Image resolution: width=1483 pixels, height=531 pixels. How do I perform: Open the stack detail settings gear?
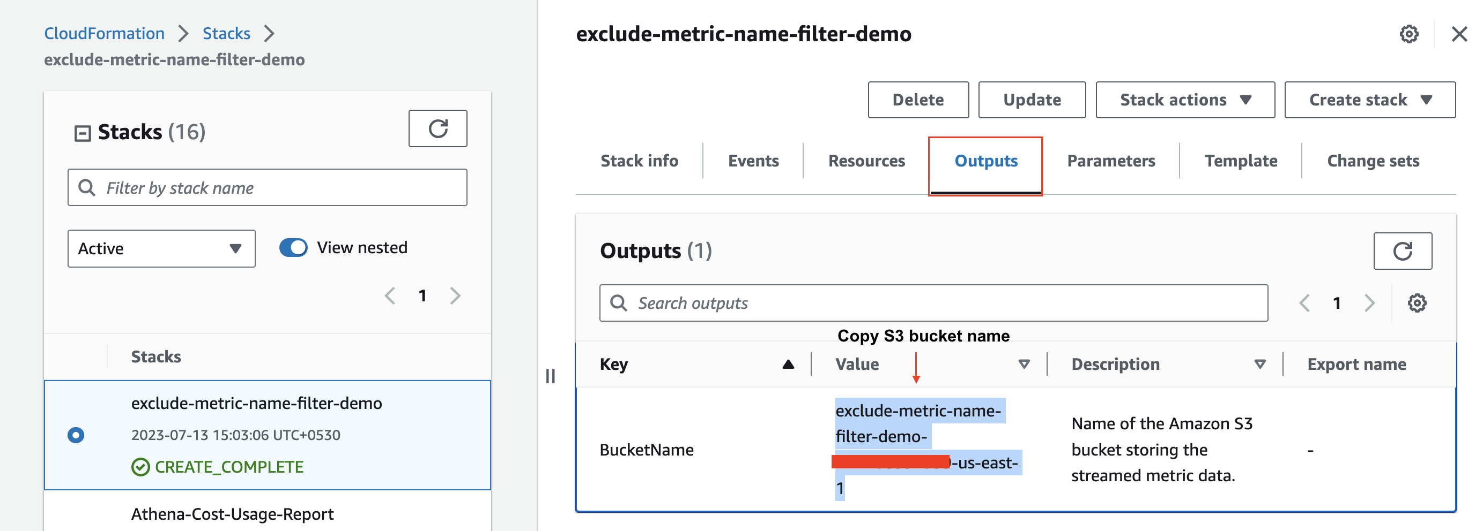tap(1408, 34)
